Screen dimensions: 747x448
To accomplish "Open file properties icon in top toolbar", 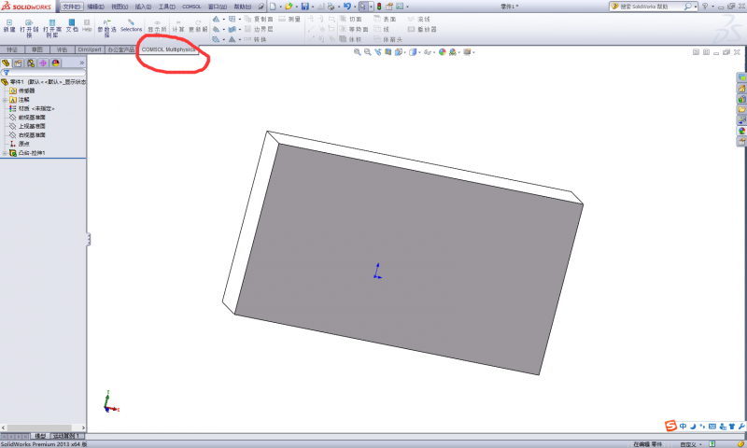I will pyautogui.click(x=389, y=7).
